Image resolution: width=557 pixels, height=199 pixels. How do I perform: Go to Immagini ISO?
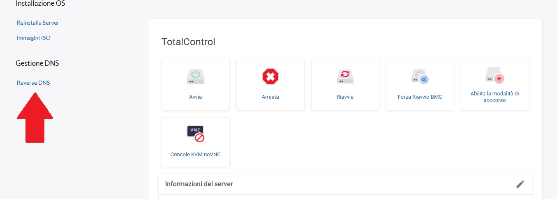coord(33,38)
